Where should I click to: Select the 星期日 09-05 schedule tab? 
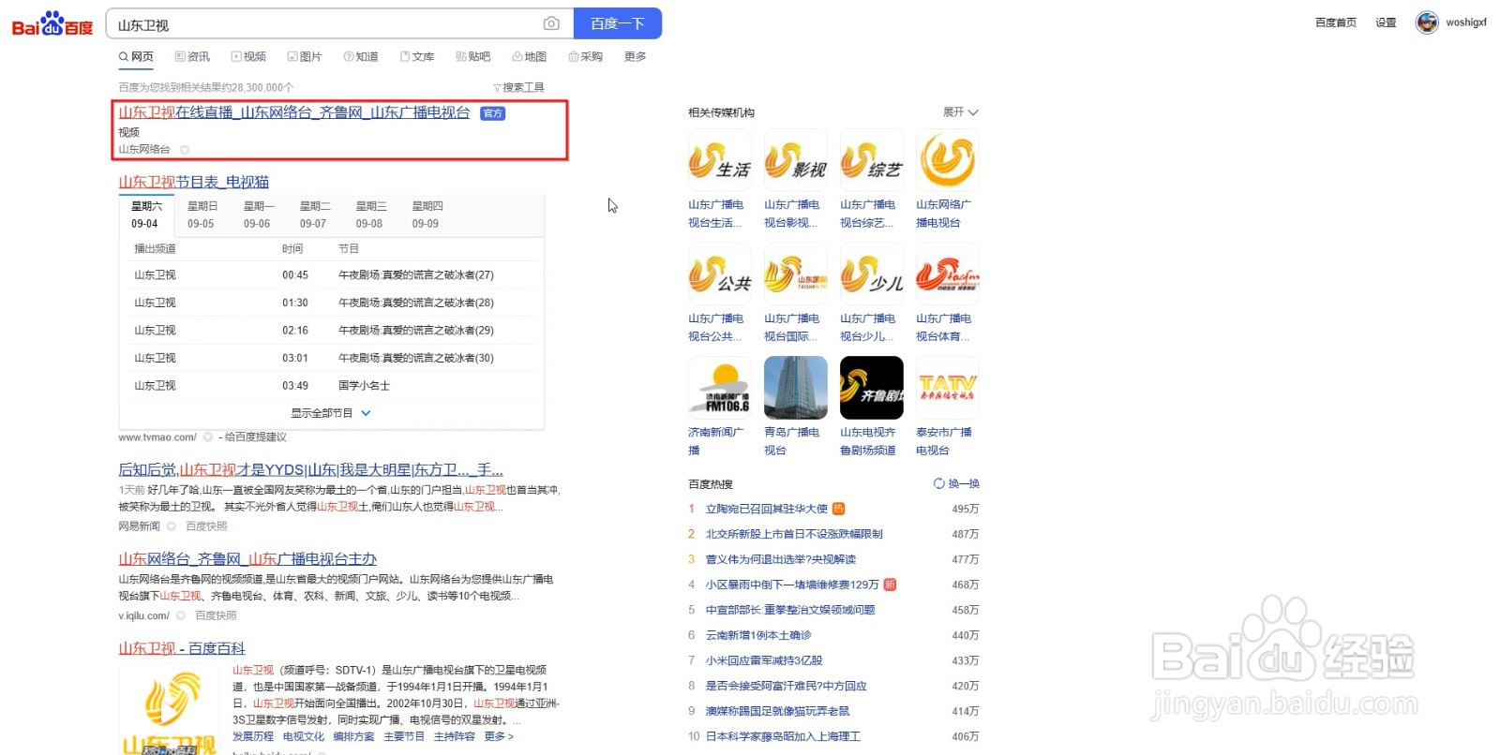coord(202,215)
